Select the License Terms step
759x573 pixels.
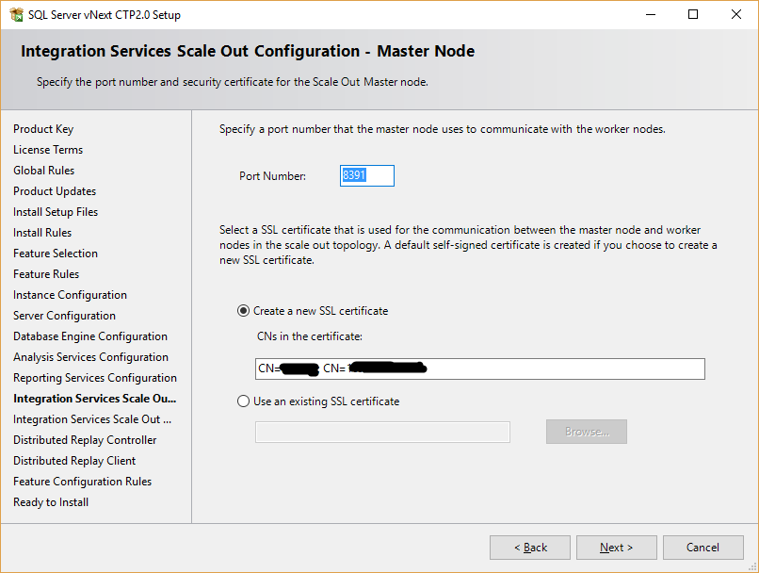[48, 150]
